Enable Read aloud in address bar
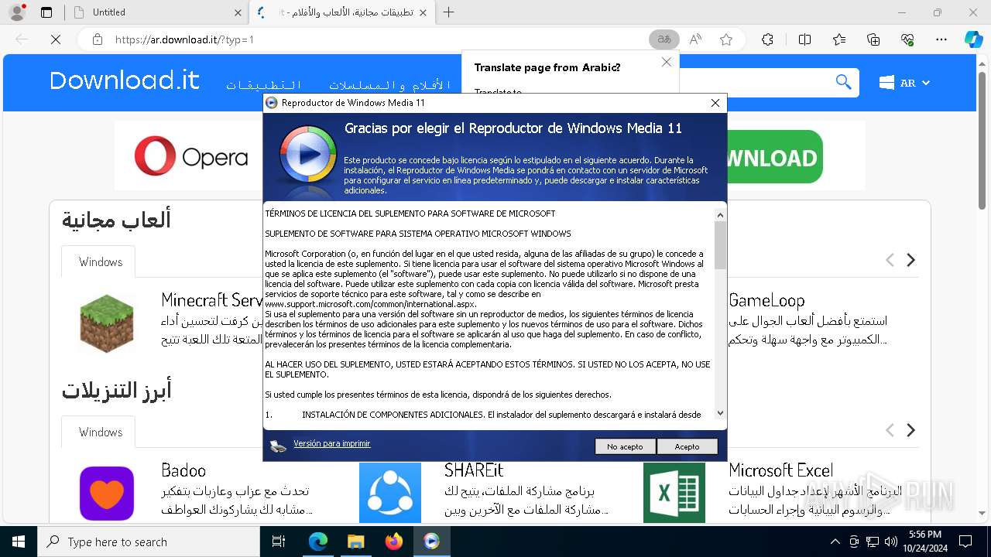Image resolution: width=991 pixels, height=557 pixels. (695, 39)
